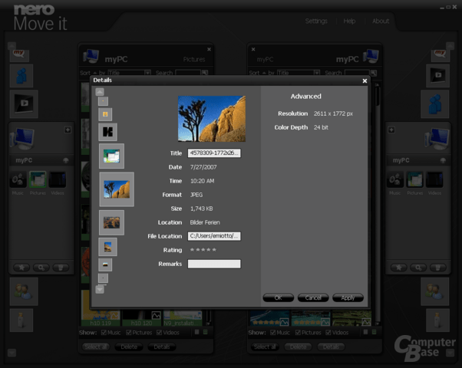Image resolution: width=462 pixels, height=368 pixels.
Task: Click the File Location field
Action: (214, 236)
